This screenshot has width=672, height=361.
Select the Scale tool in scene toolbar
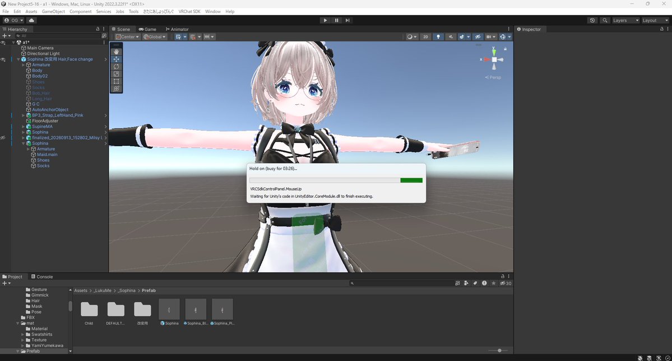coord(116,74)
